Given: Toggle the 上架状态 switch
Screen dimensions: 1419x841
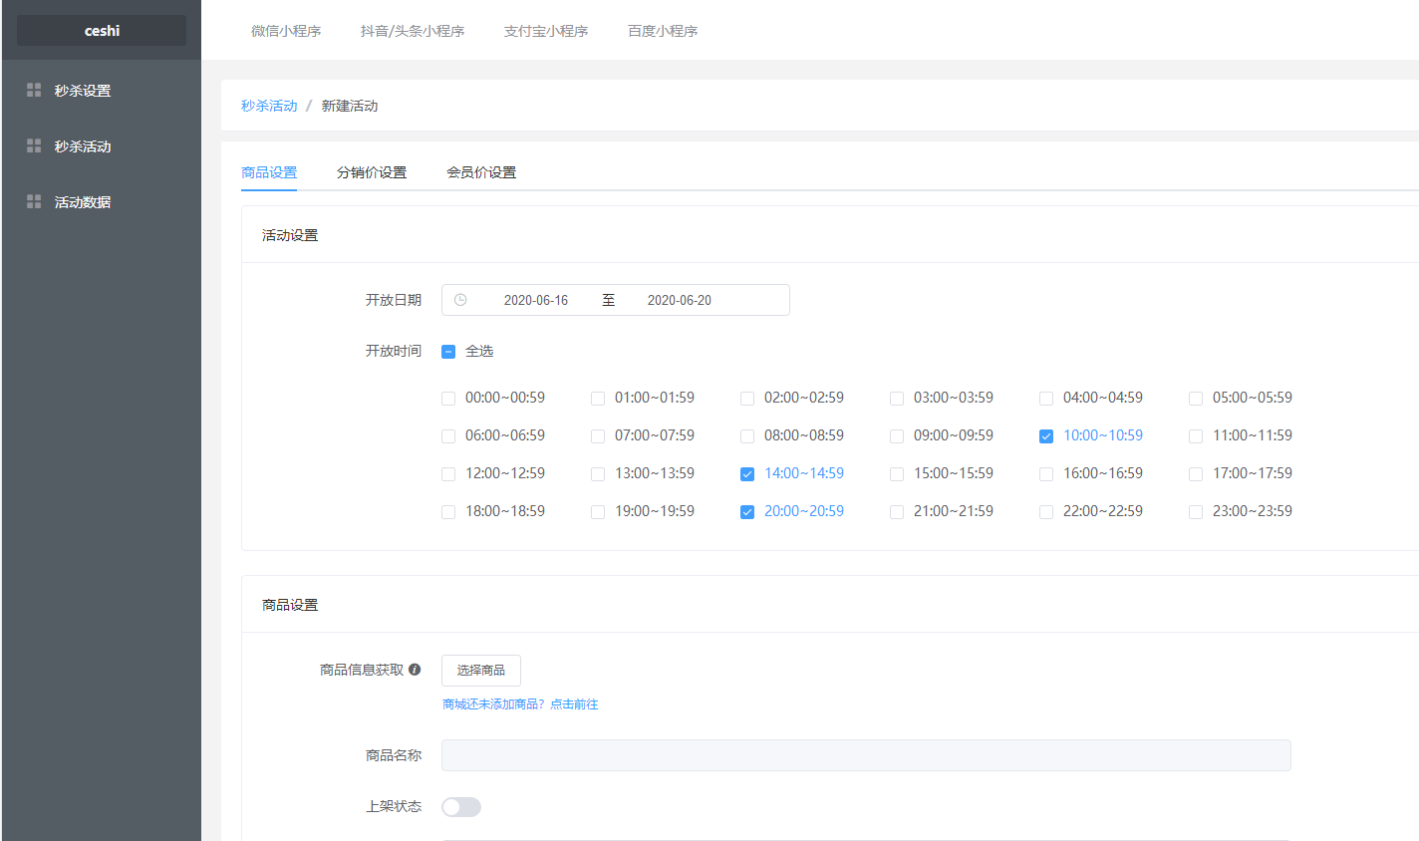Looking at the screenshot, I should (461, 807).
